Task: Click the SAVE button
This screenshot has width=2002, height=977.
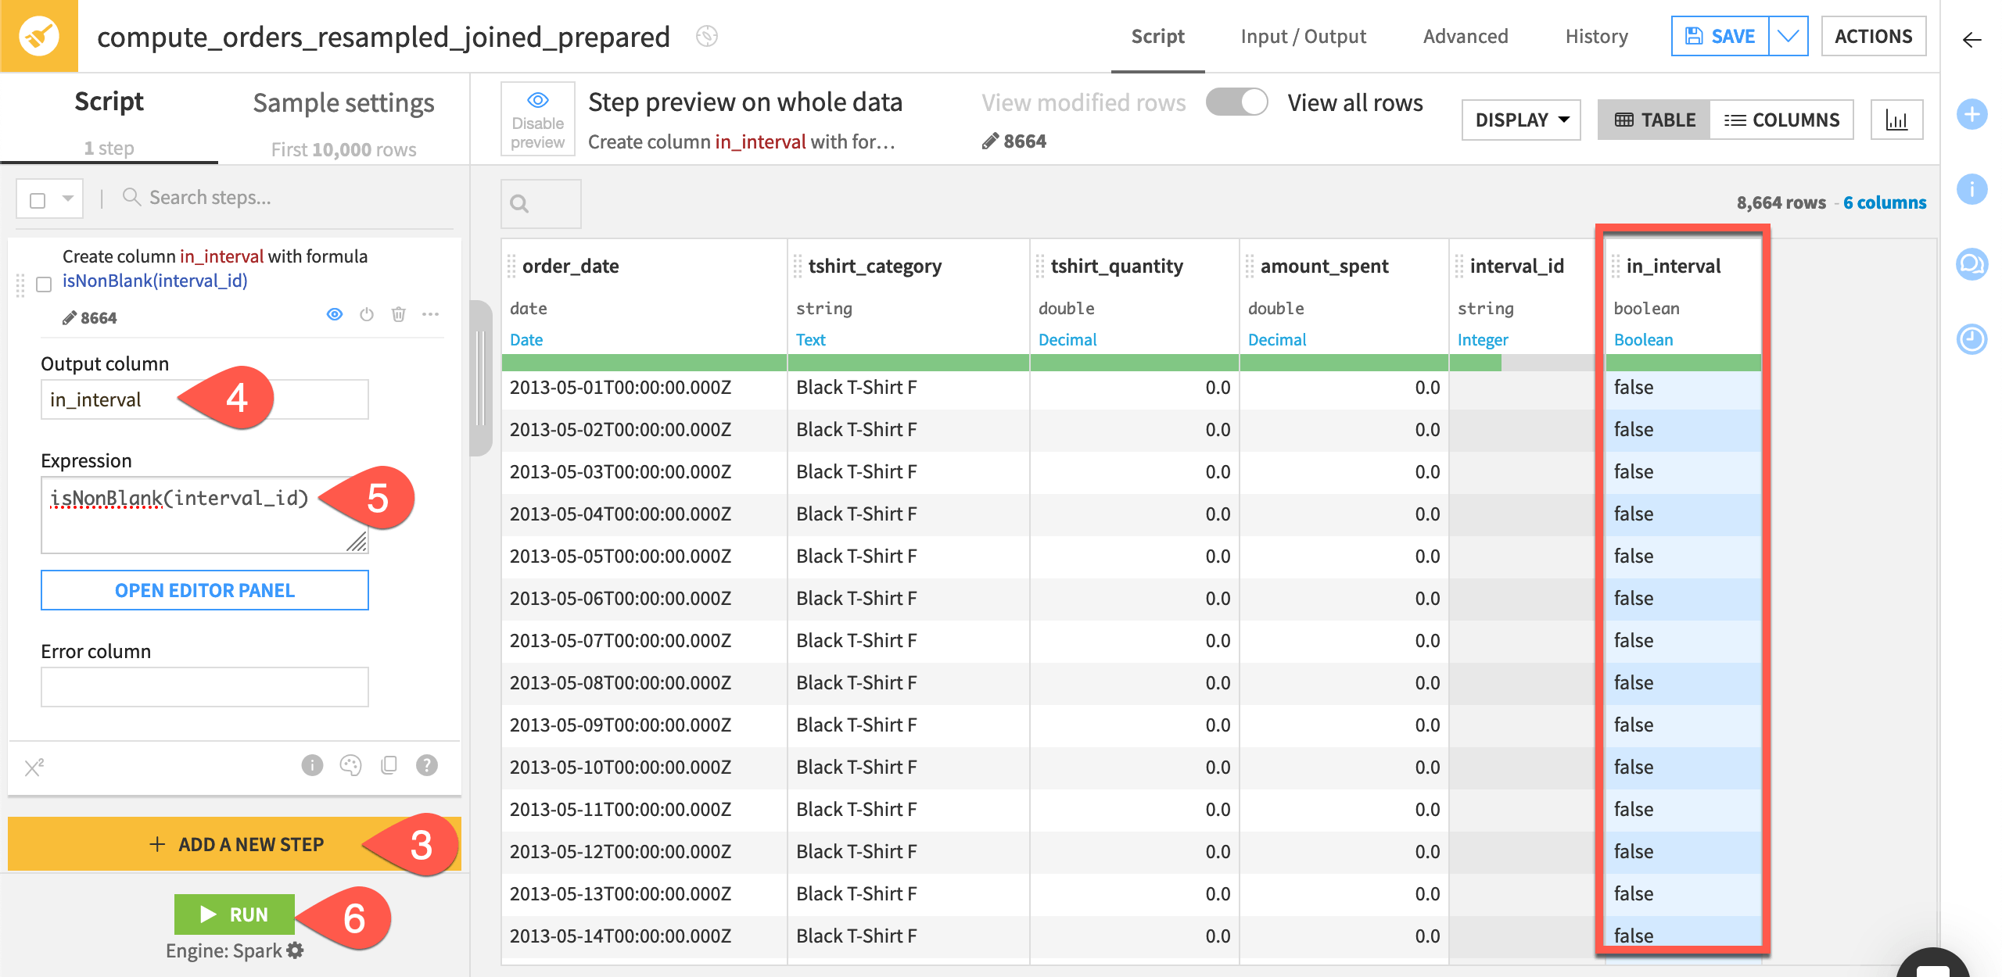Action: [x=1720, y=36]
